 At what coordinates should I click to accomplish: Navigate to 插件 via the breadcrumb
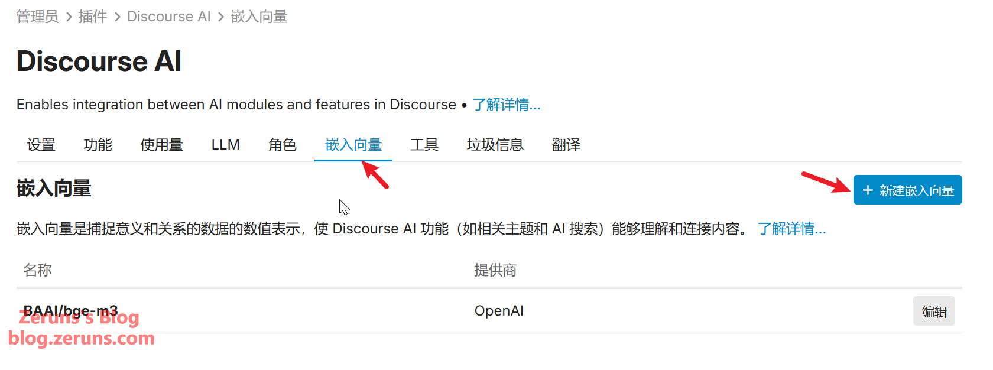(93, 17)
